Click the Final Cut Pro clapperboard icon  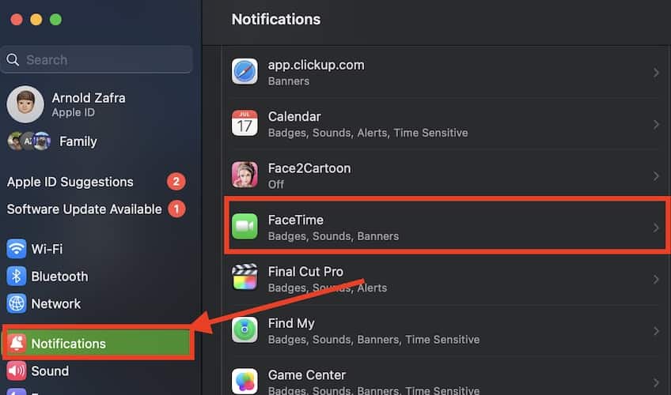point(245,279)
